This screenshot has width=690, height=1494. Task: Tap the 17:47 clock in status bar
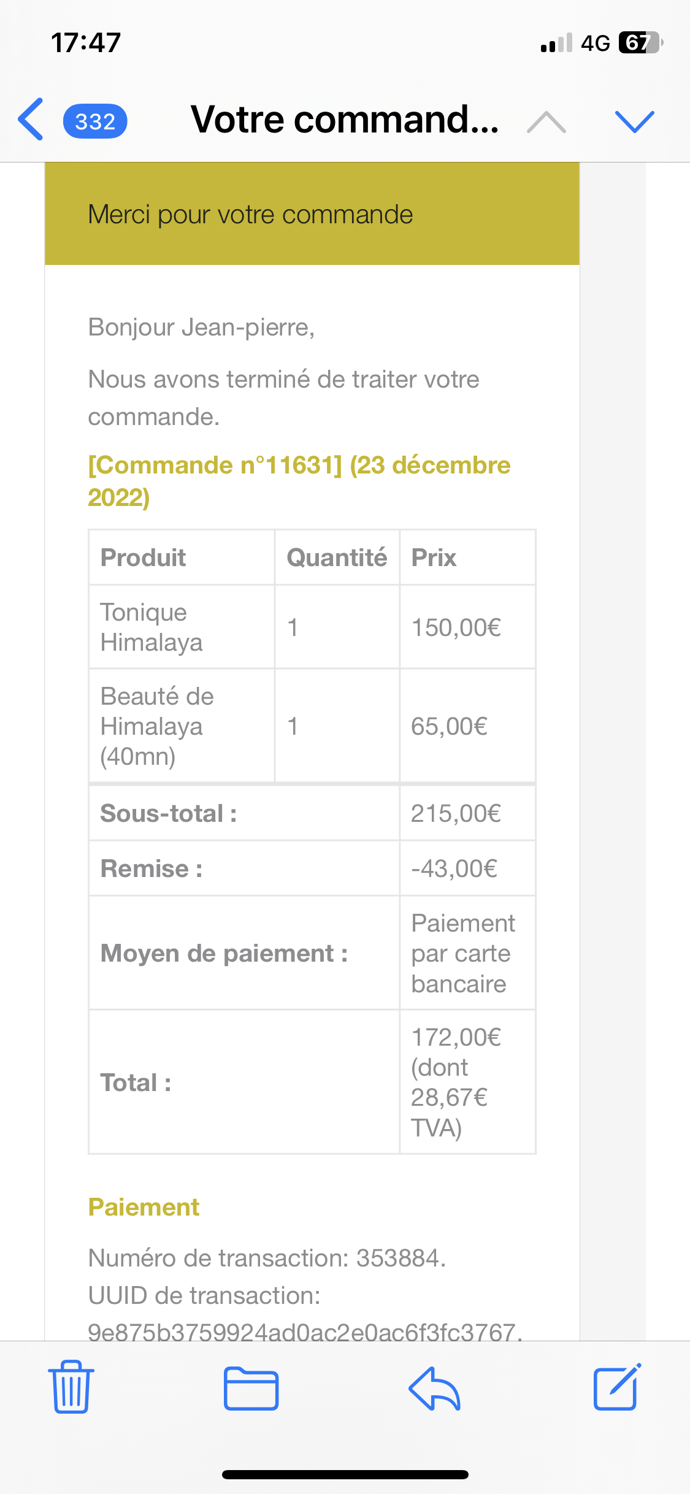click(86, 42)
